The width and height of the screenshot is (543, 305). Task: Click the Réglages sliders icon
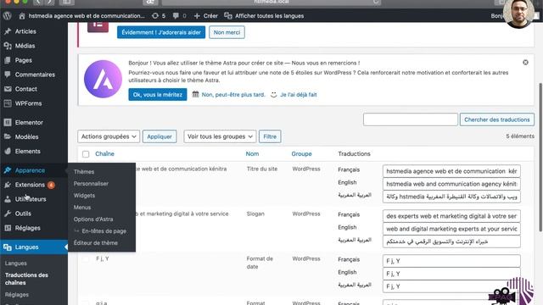click(8, 228)
